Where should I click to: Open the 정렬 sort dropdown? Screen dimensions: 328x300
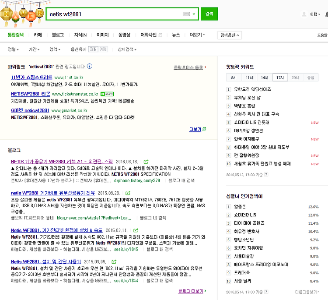click(x=13, y=49)
